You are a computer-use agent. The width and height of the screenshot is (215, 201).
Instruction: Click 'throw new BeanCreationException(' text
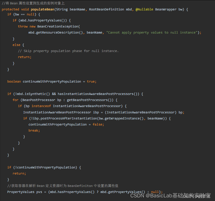point(49,26)
